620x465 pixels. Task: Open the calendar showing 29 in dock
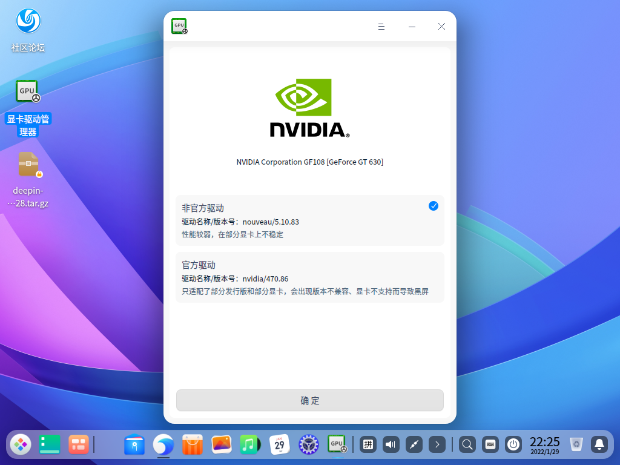pos(279,444)
